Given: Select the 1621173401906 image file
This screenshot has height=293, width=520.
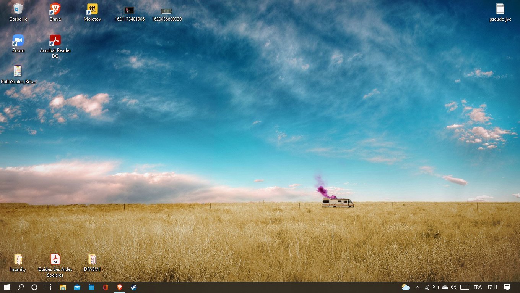Looking at the screenshot, I should [x=130, y=14].
